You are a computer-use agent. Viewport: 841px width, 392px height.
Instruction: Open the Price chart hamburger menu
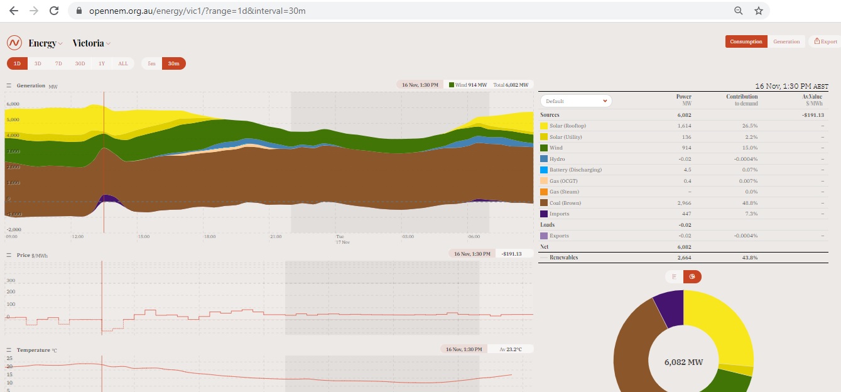coord(9,255)
